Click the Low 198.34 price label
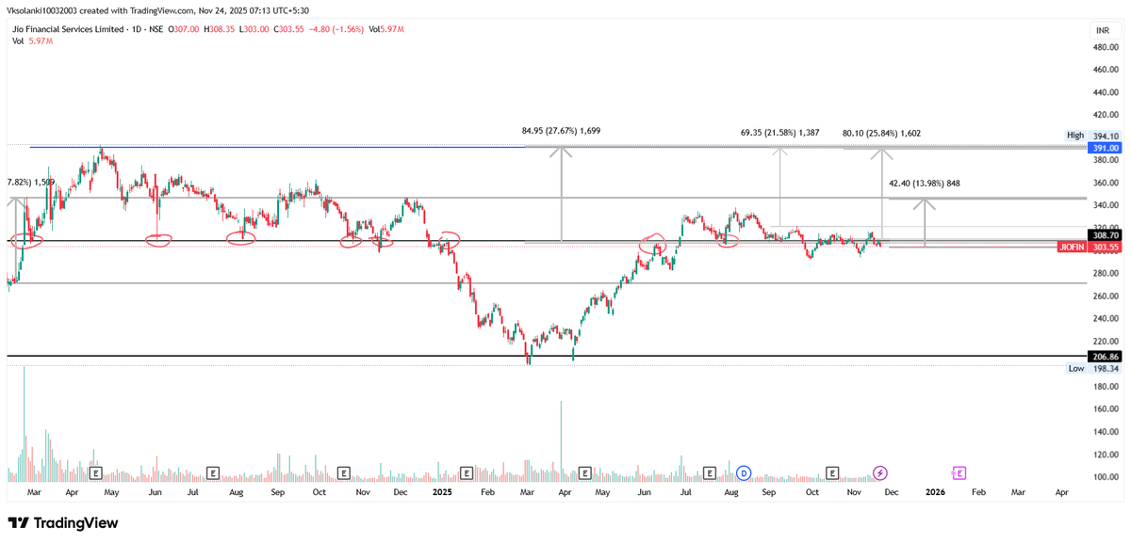This screenshot has height=544, width=1131. [1093, 369]
